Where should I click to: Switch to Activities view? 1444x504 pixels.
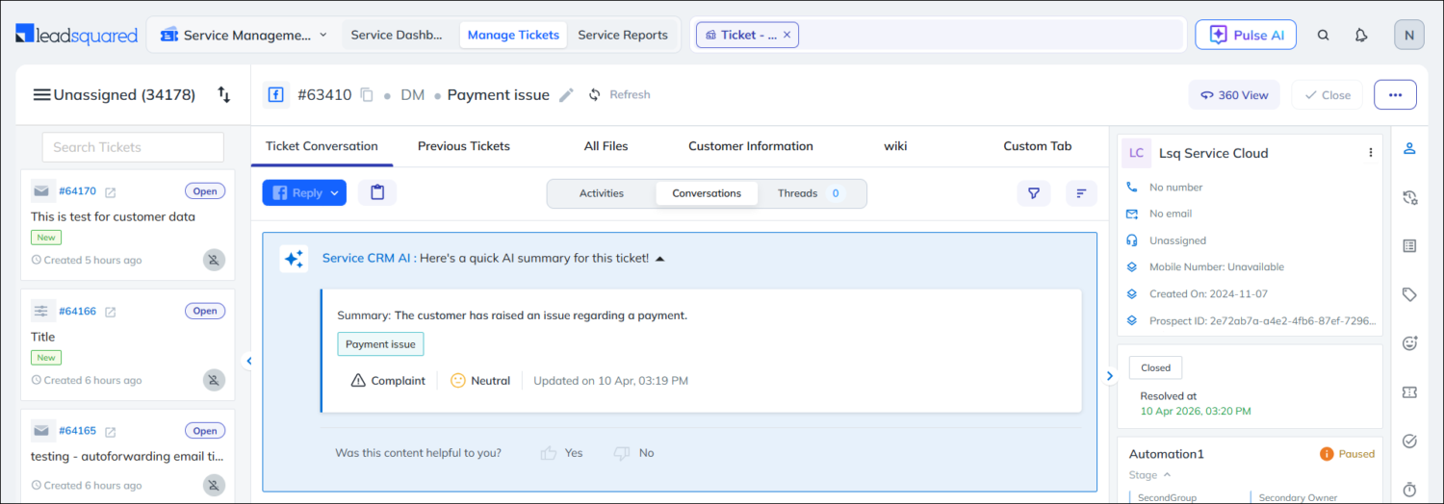coord(602,193)
